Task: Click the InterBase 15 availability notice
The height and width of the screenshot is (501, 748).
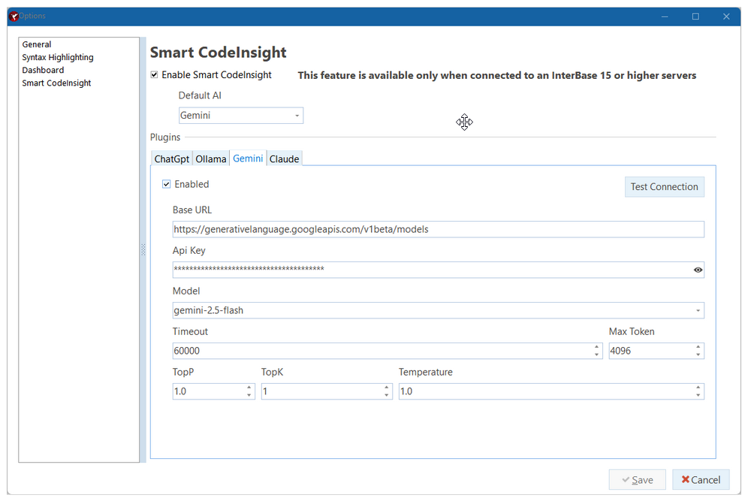Action: coord(497,75)
